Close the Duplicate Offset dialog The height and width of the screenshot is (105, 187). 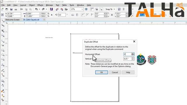(134, 41)
